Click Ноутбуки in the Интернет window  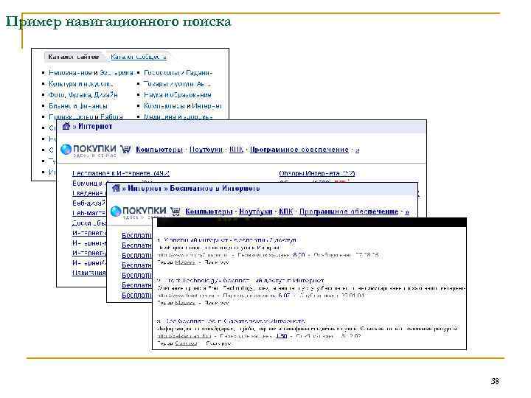click(206, 150)
